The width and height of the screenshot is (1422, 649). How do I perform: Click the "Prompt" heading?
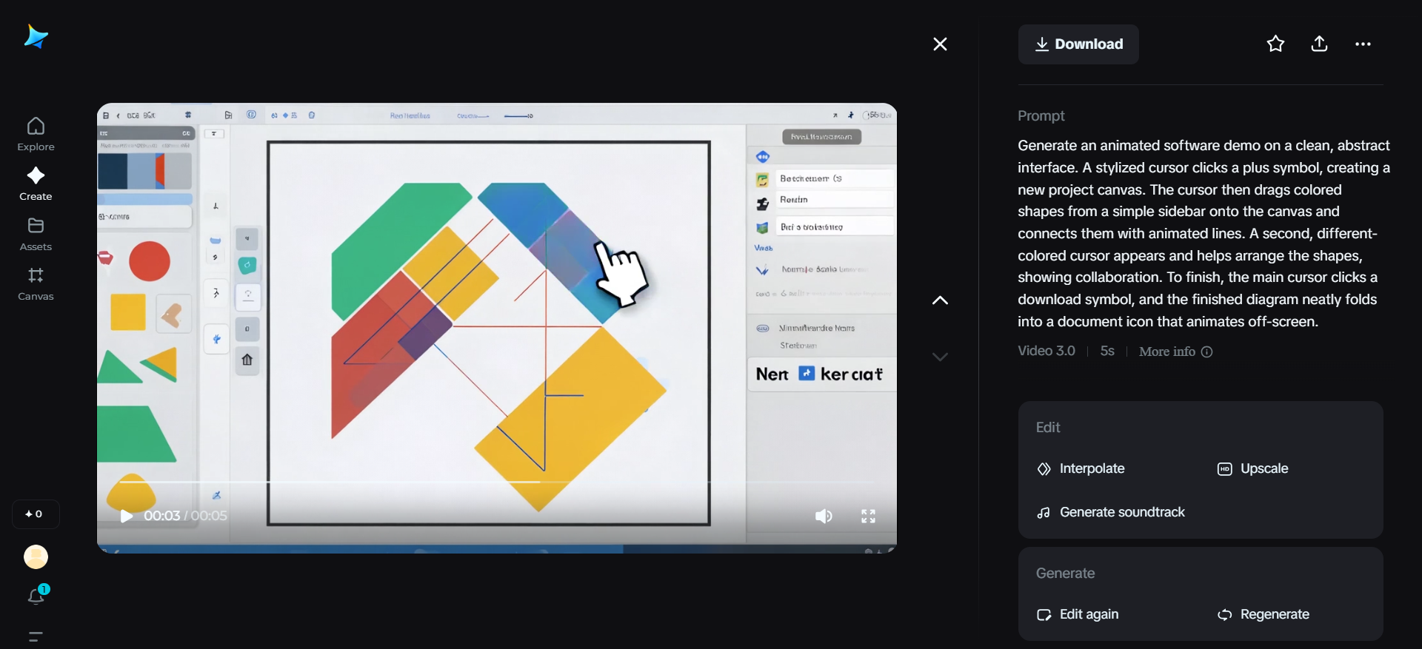[x=1041, y=116]
